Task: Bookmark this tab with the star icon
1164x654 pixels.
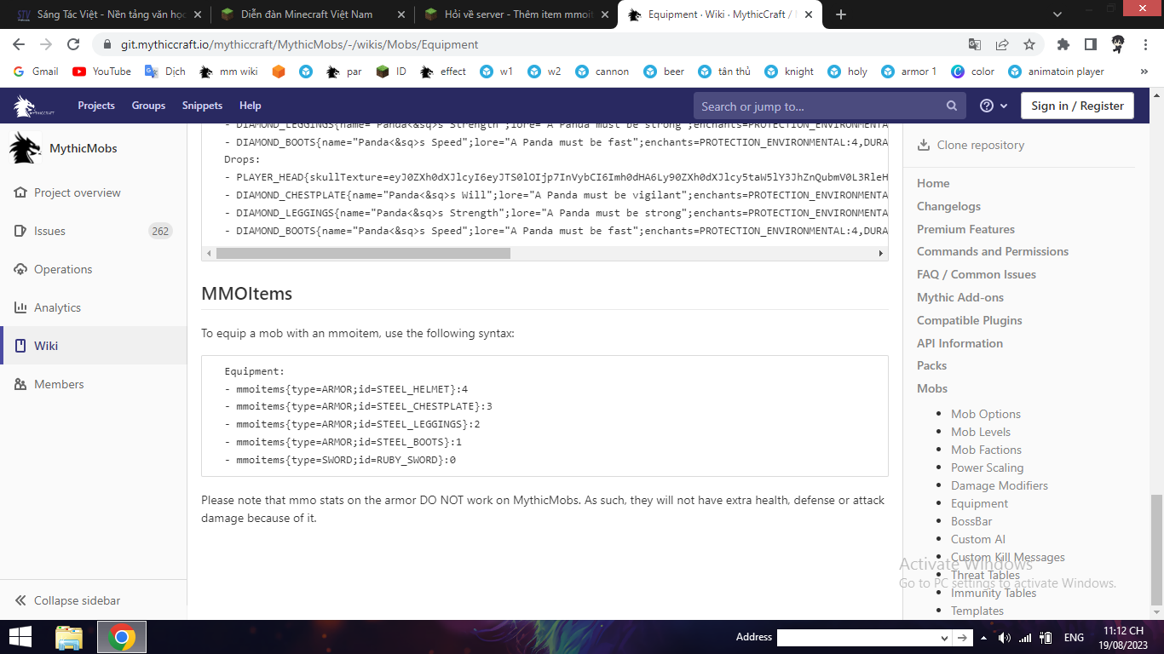Action: pos(1029,44)
